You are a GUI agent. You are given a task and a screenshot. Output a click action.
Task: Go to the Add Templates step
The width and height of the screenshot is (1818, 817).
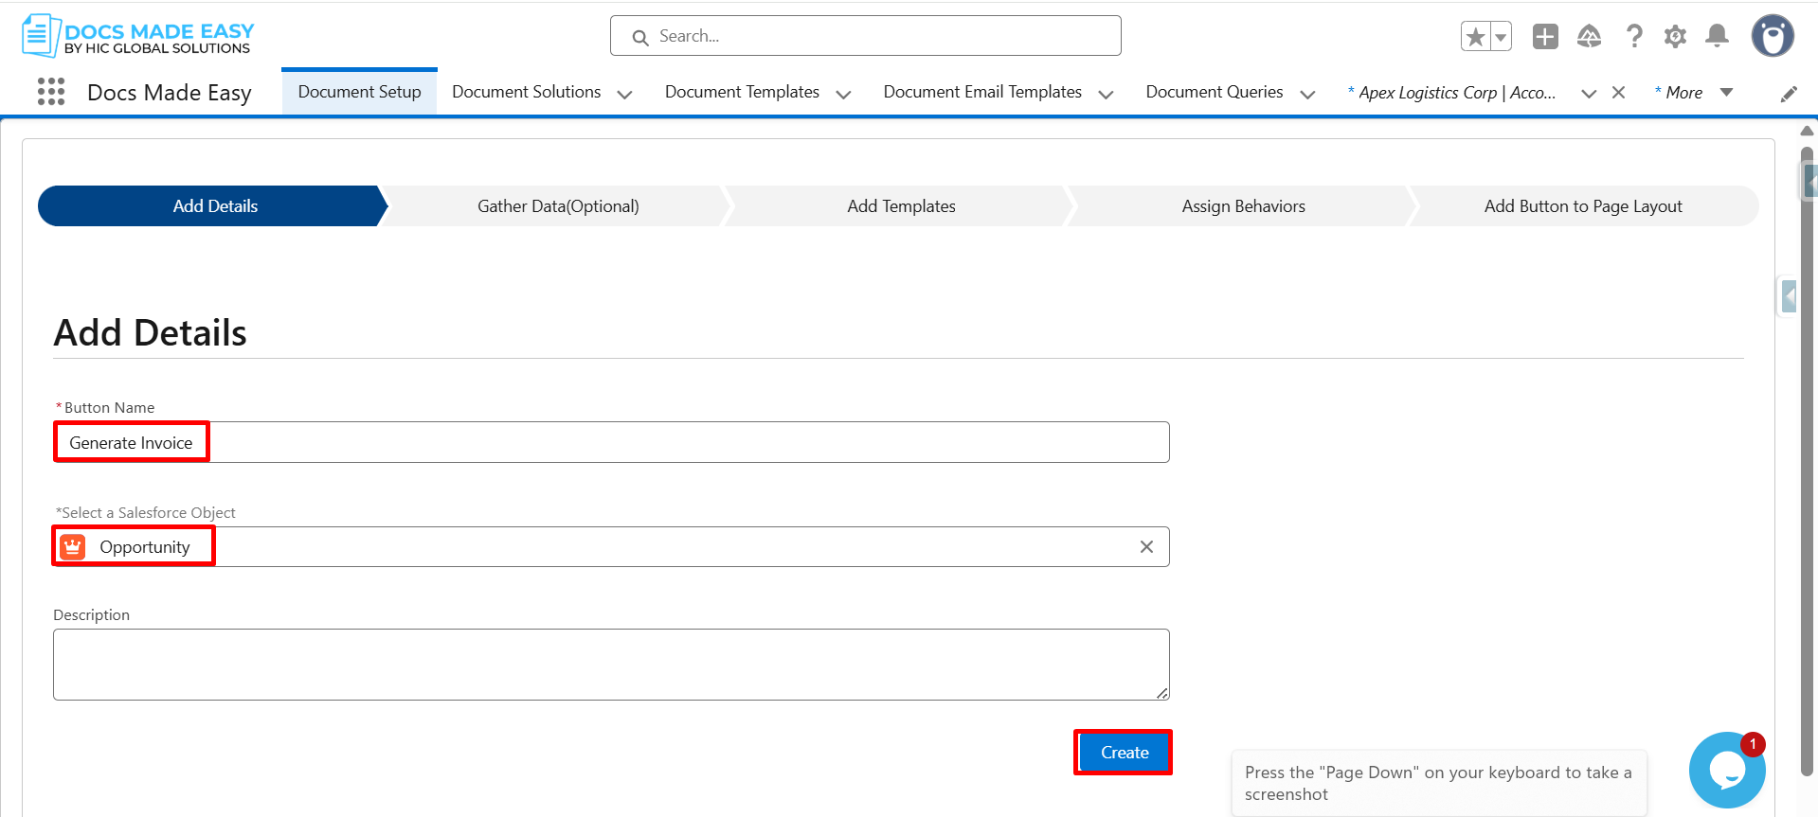[901, 206]
